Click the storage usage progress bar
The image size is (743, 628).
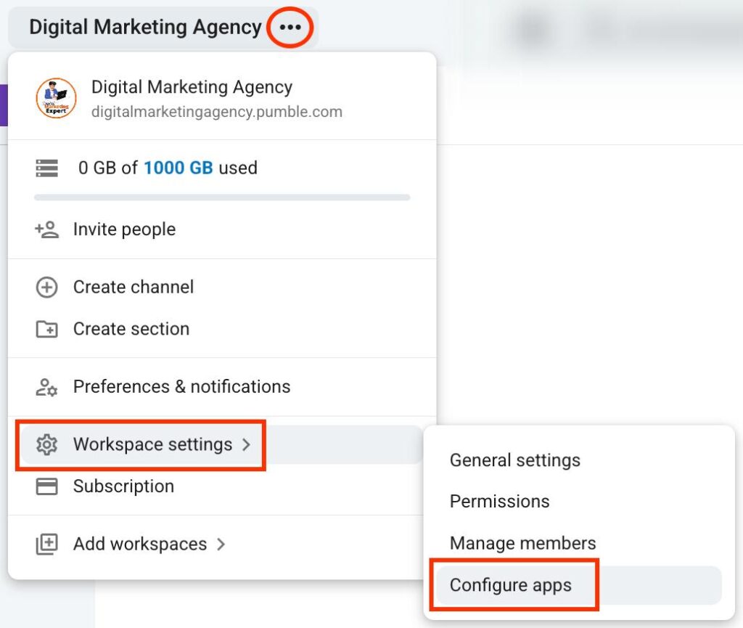click(222, 197)
